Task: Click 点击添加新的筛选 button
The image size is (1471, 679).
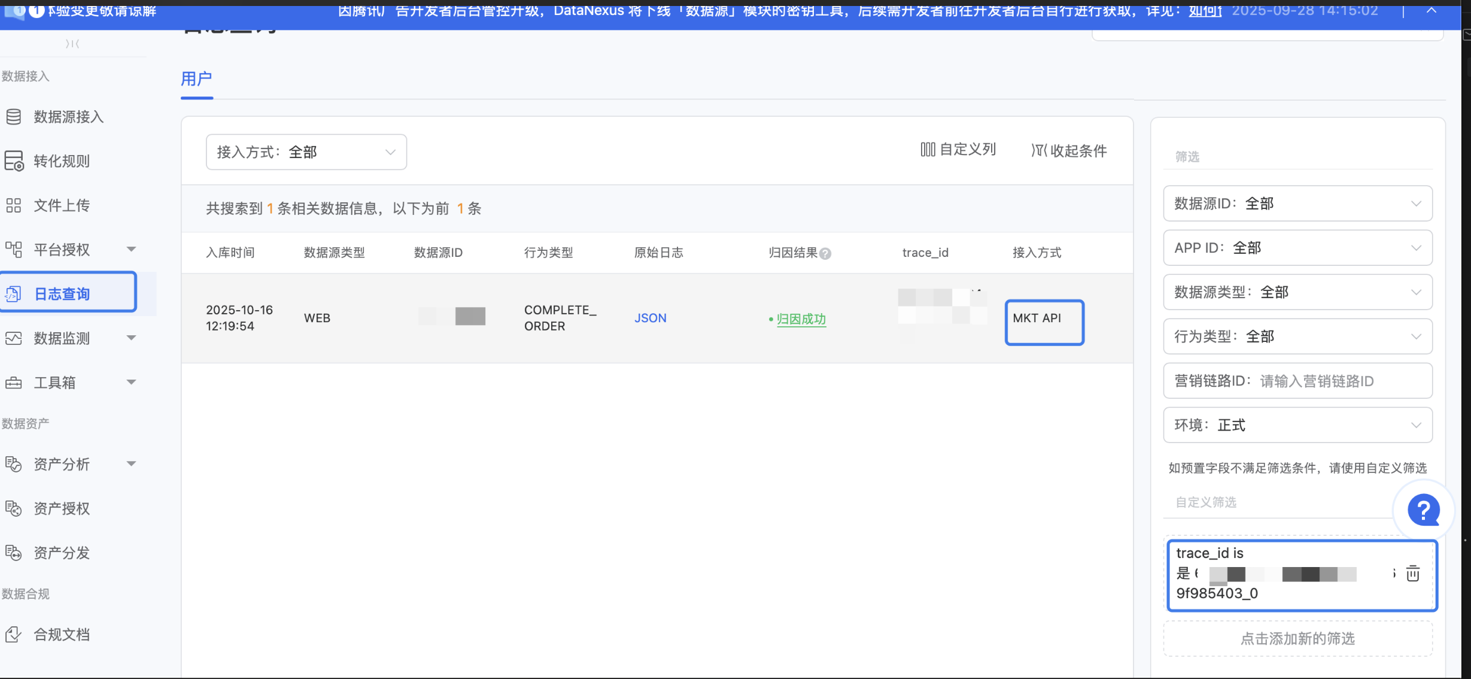Action: coord(1297,639)
